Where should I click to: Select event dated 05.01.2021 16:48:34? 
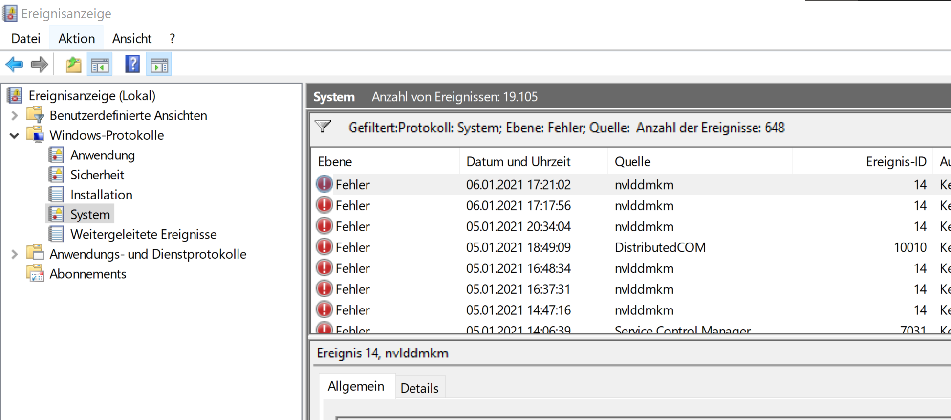coord(631,268)
